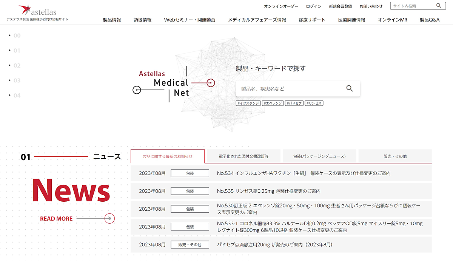Click the 製品・キーワードで探す heading
The image size is (453, 261).
click(271, 68)
